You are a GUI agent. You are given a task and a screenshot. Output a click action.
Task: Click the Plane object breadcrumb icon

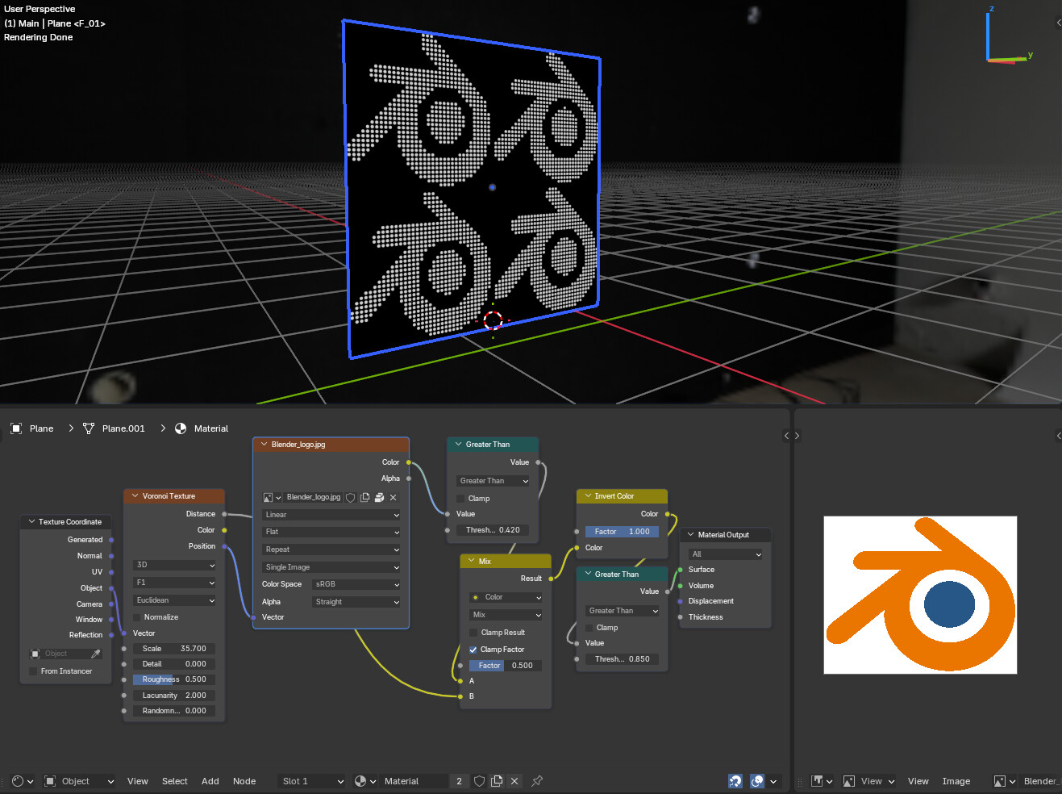[x=16, y=428]
